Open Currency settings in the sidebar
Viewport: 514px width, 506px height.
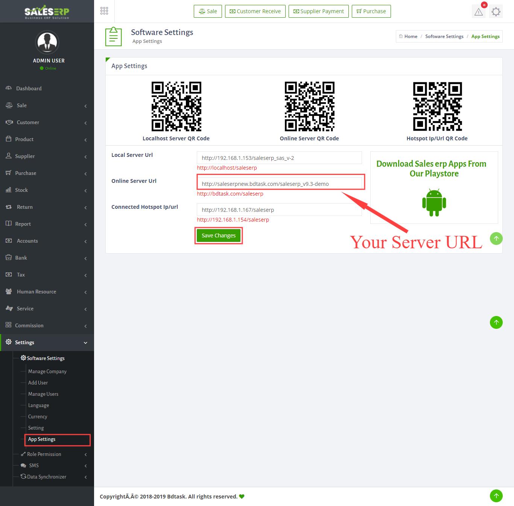click(38, 416)
